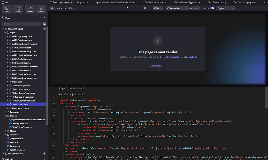The width and height of the screenshot is (268, 160).
Task: Click the redo arrow
Action: pyautogui.click(x=139, y=8)
